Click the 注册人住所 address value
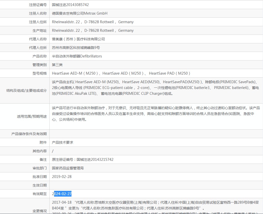The width and height of the screenshot is (263, 214). 93,22
